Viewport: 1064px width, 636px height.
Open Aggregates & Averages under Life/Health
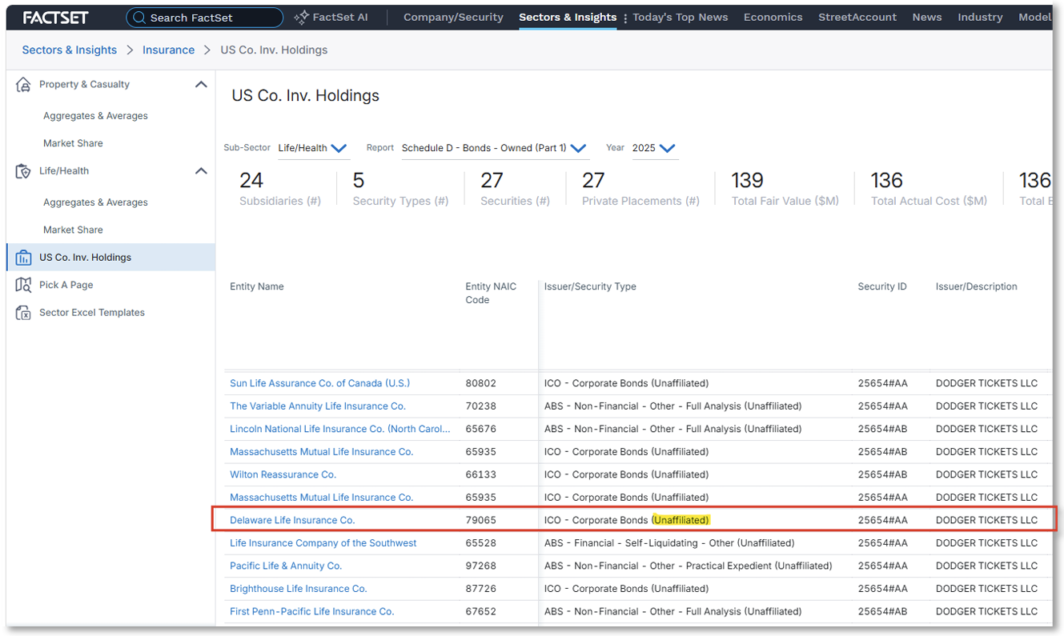[x=95, y=202]
